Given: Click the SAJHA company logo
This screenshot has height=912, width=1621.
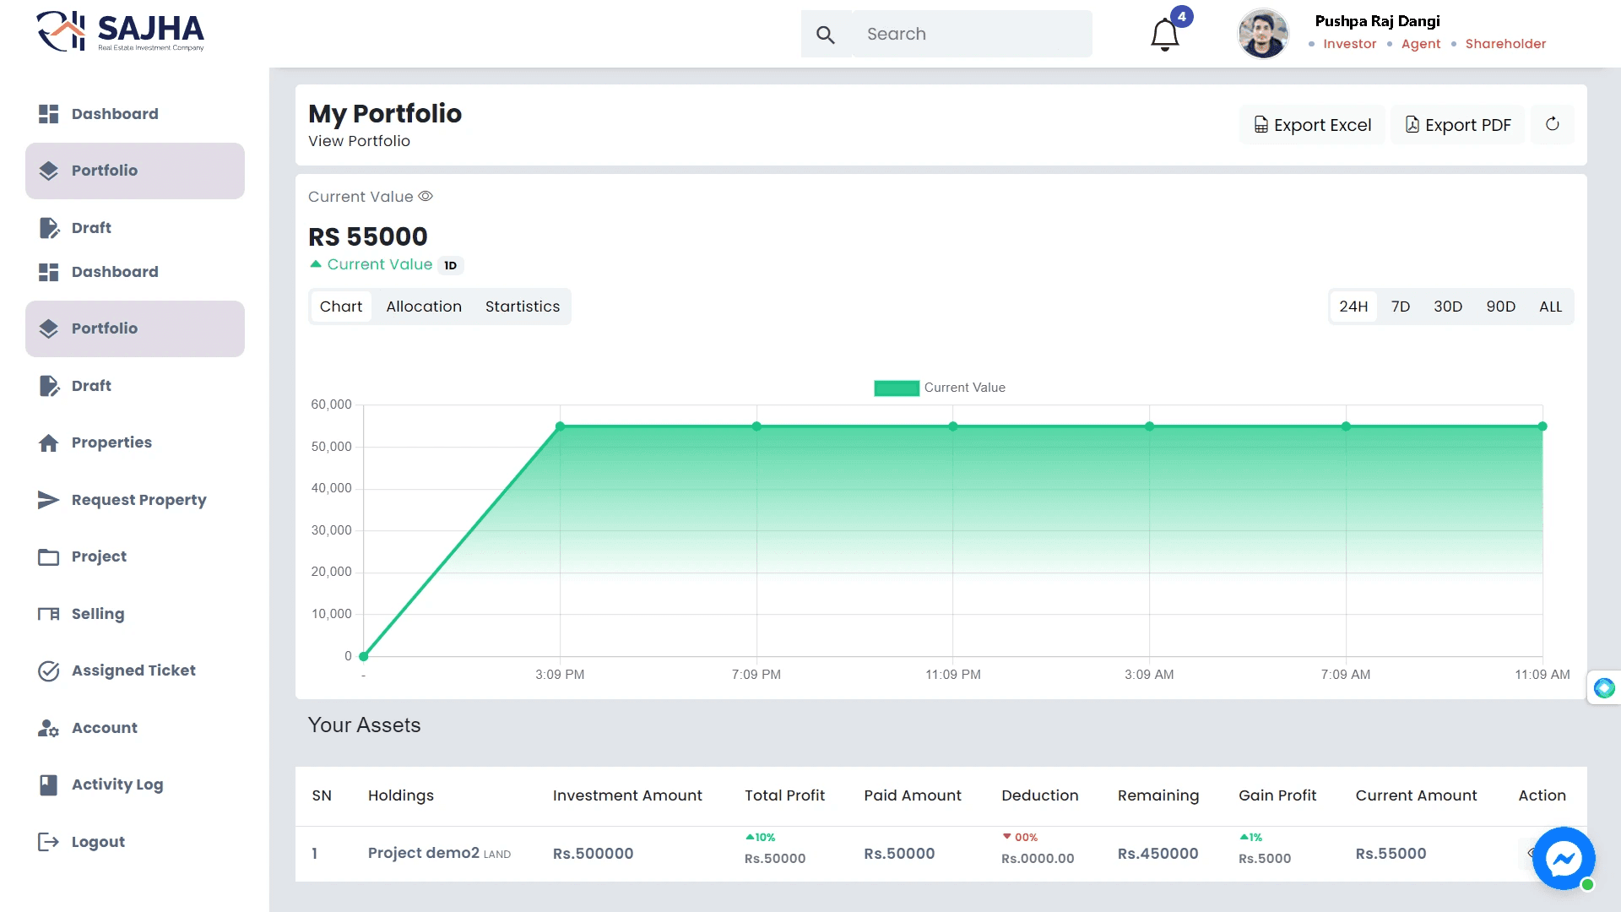Looking at the screenshot, I should tap(121, 32).
